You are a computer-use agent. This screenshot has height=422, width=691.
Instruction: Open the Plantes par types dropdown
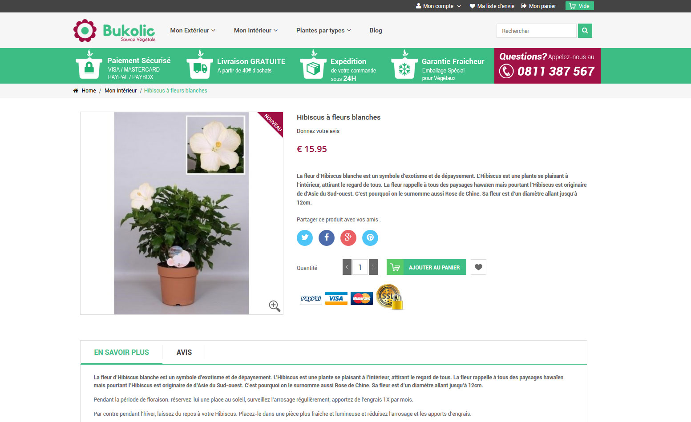click(323, 30)
